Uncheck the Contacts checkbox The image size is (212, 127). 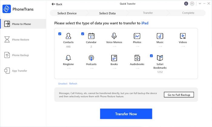point(60,34)
